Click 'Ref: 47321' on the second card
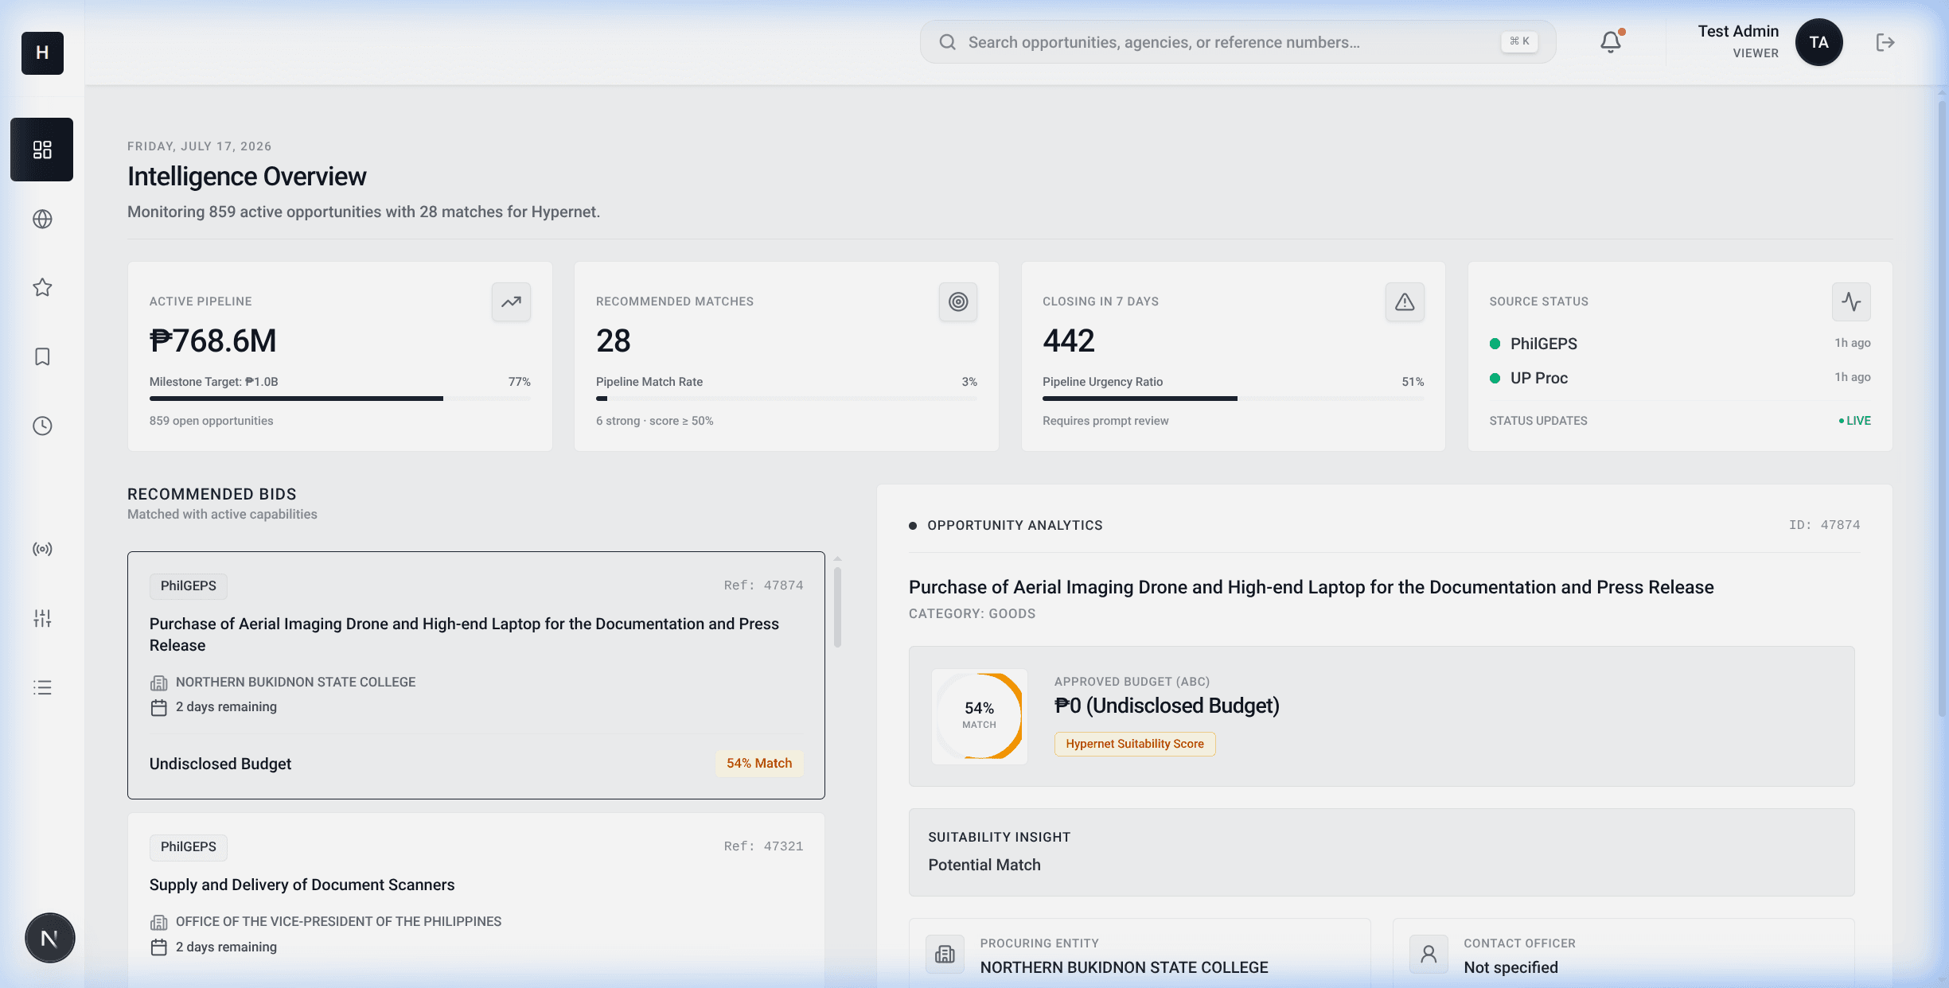Screen dimensions: 1949x988 (763, 846)
